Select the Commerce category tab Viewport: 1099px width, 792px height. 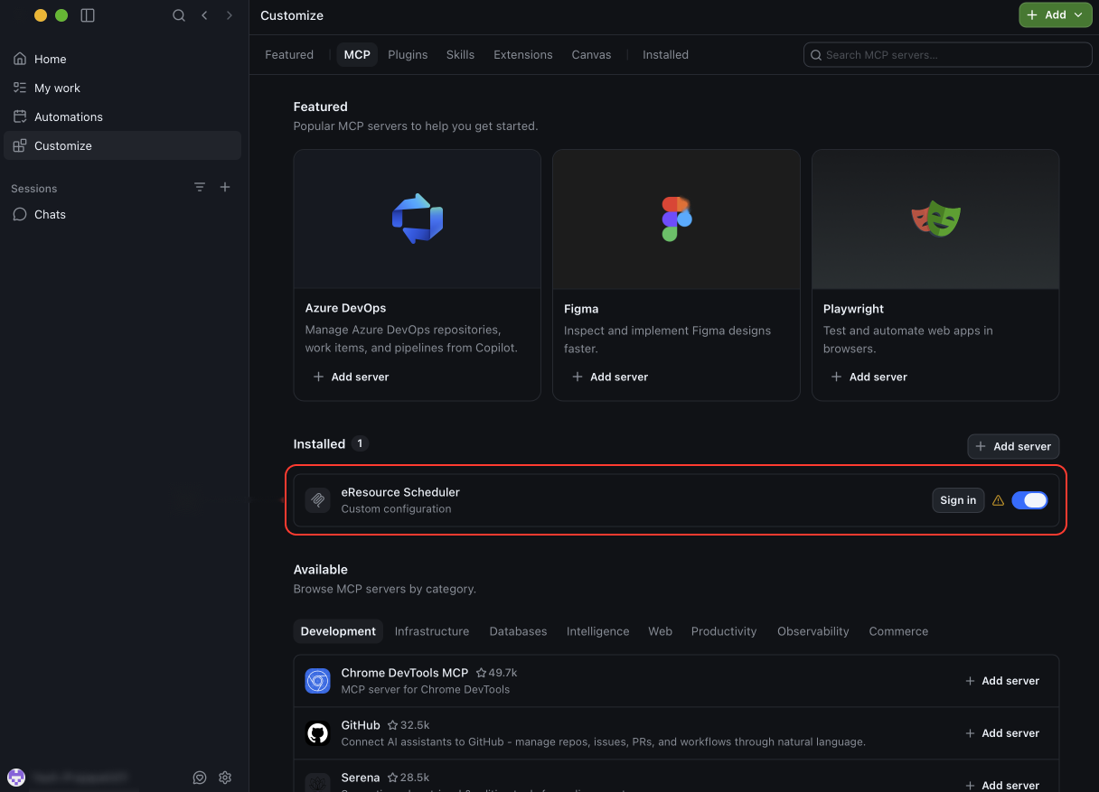[898, 631]
